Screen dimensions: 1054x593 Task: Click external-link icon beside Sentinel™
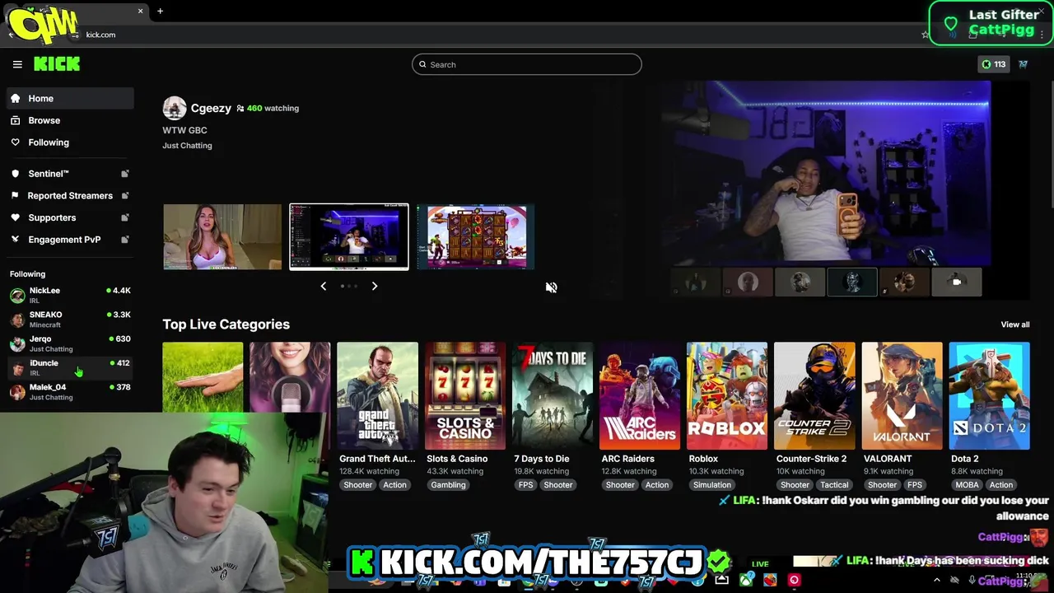click(x=125, y=174)
